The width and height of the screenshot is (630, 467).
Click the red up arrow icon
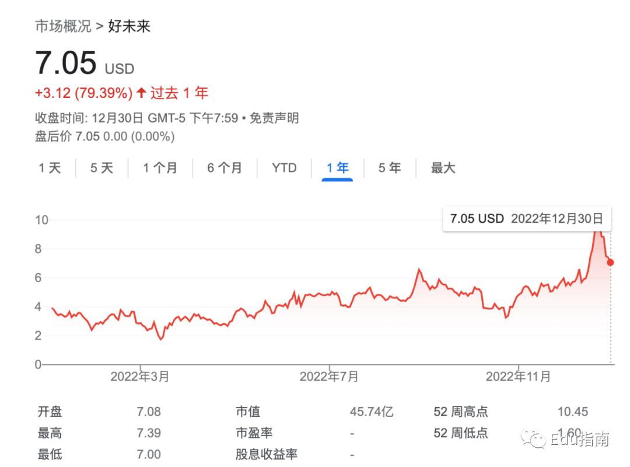click(141, 93)
